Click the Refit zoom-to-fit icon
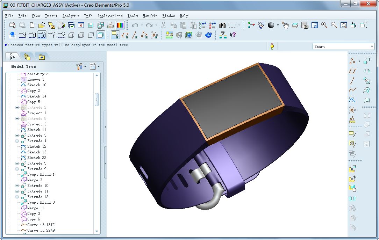 pyautogui.click(x=344, y=25)
